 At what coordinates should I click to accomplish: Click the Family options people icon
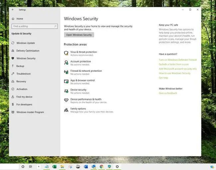point(66,110)
